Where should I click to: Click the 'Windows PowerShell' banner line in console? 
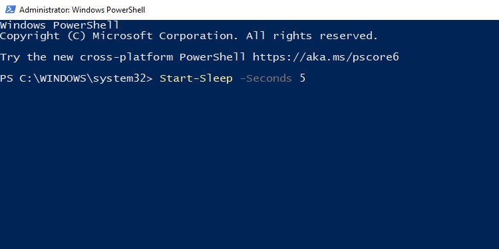click(x=59, y=25)
